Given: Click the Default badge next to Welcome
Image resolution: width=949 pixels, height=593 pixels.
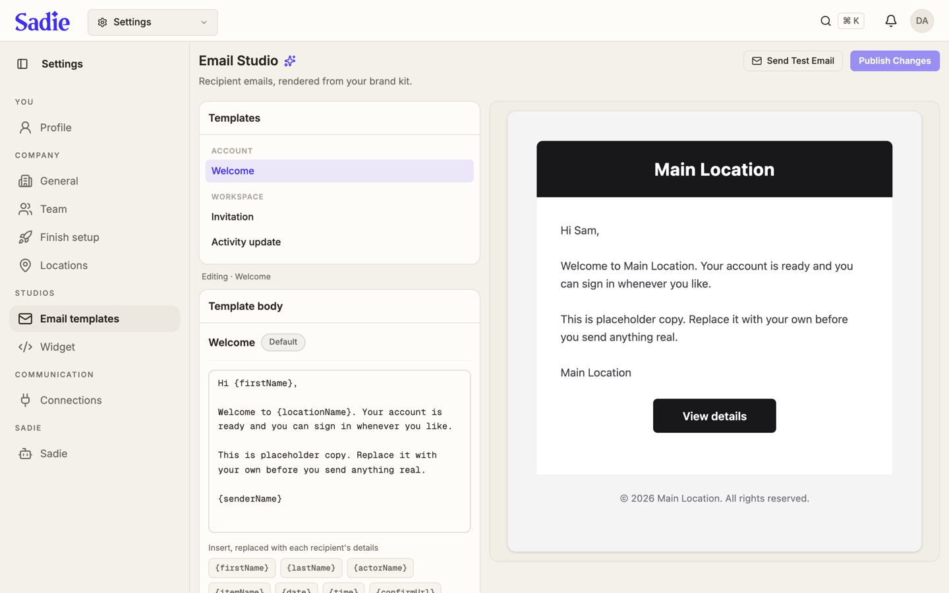Looking at the screenshot, I should coord(283,342).
